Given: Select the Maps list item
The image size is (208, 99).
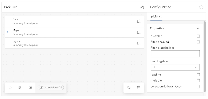Looking at the screenshot, I should (x=74, y=32).
